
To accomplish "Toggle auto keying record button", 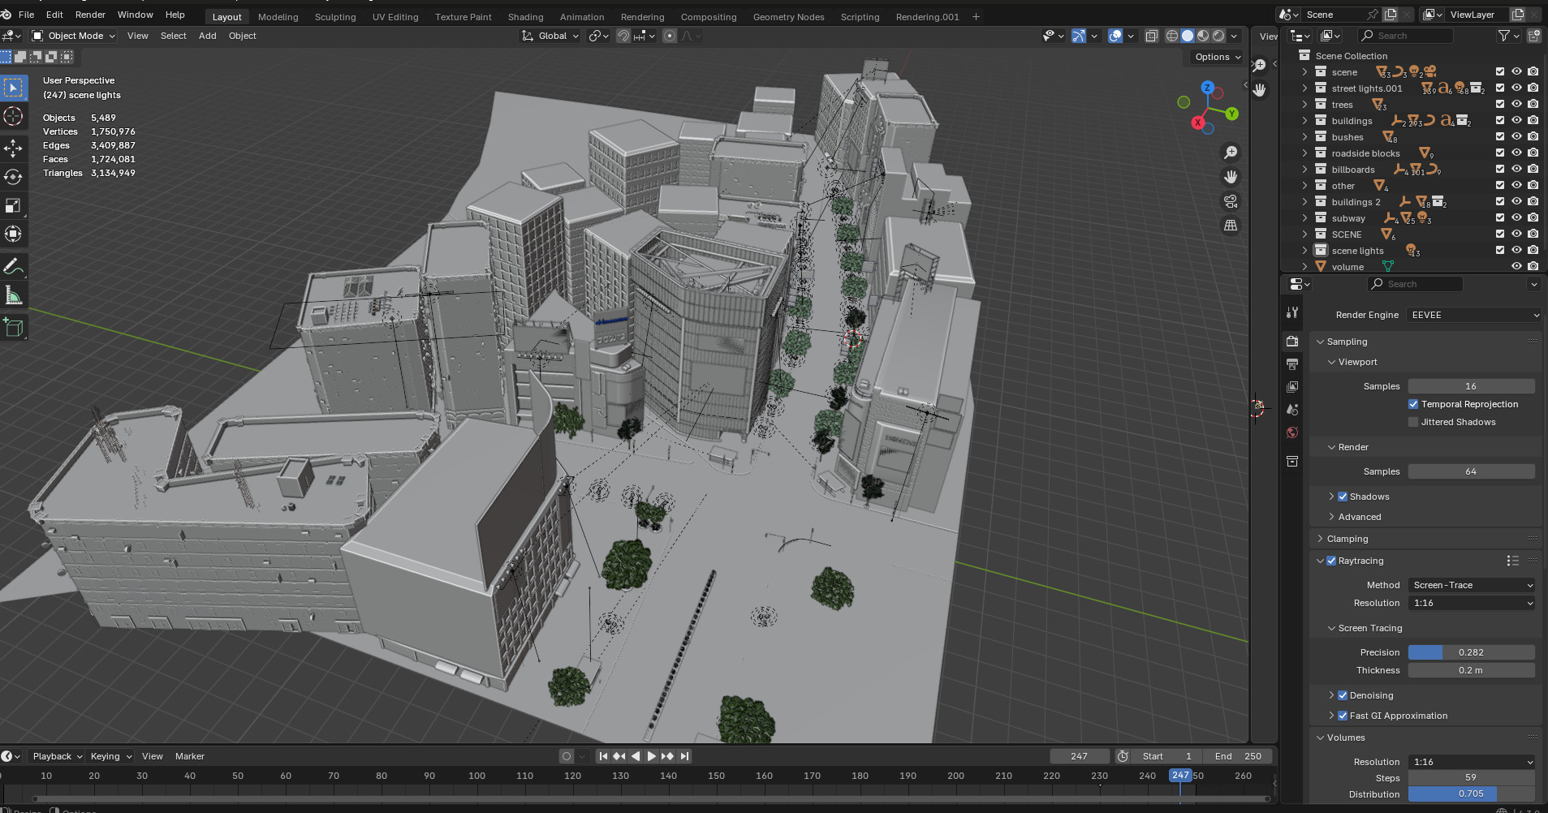I will click(567, 756).
